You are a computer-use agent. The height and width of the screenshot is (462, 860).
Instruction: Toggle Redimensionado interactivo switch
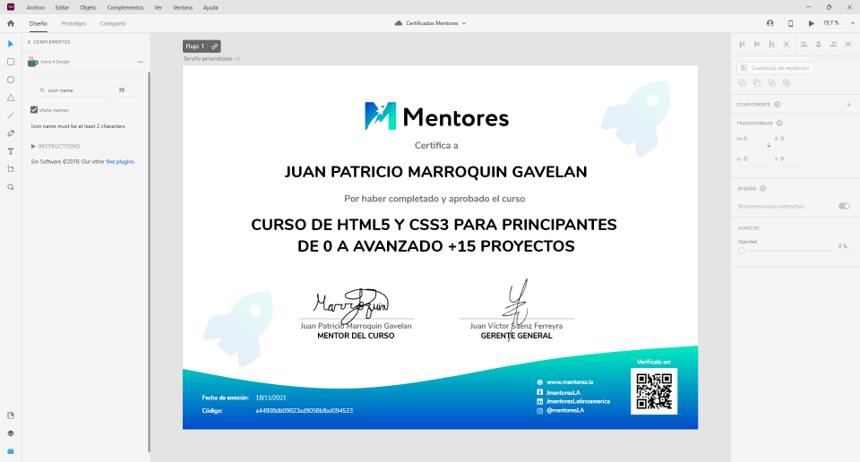[x=844, y=206]
